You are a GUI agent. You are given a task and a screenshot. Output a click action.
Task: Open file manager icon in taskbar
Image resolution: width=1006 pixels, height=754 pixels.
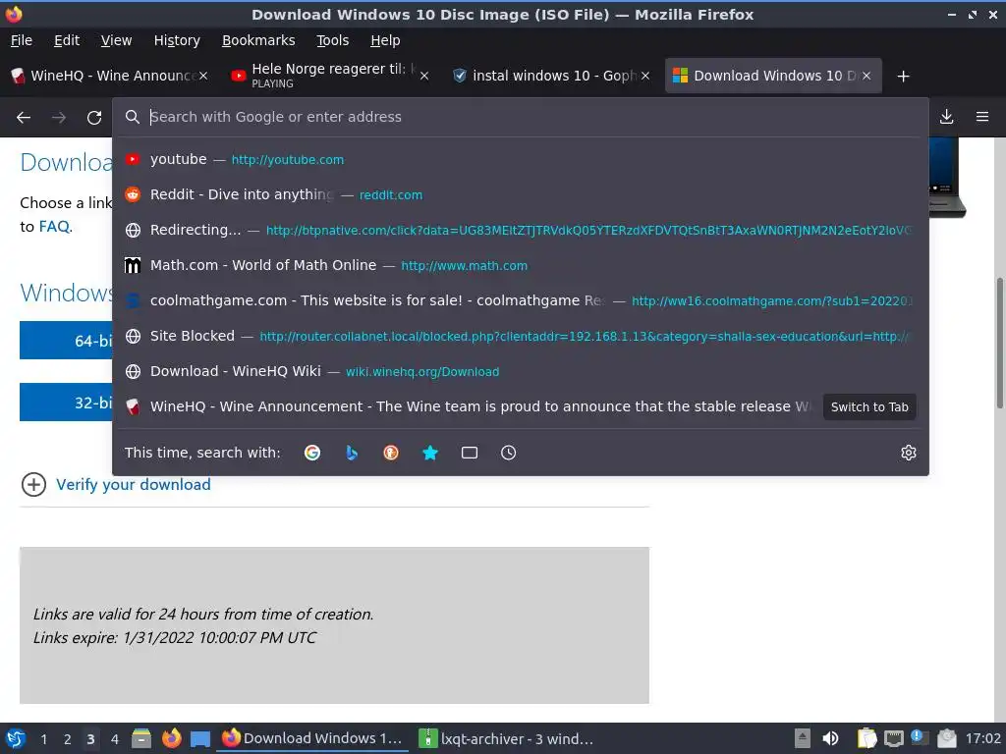[141, 738]
